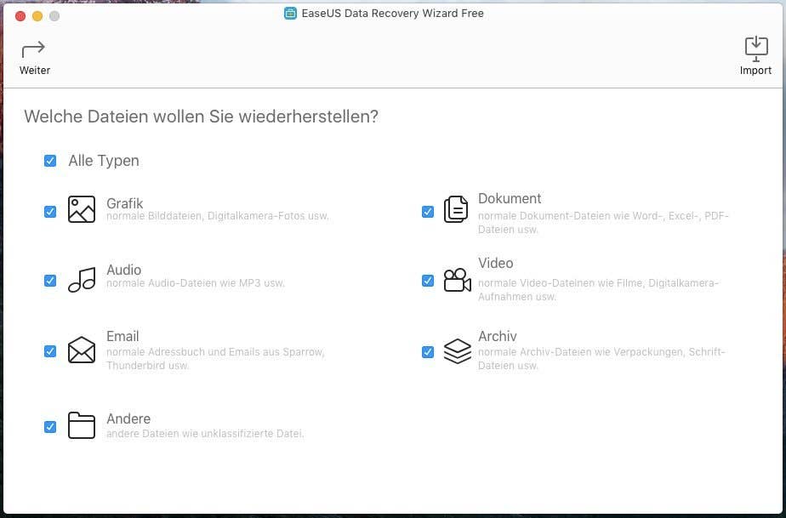Deselect the Video file type
Screen dimensions: 786x518
point(428,280)
